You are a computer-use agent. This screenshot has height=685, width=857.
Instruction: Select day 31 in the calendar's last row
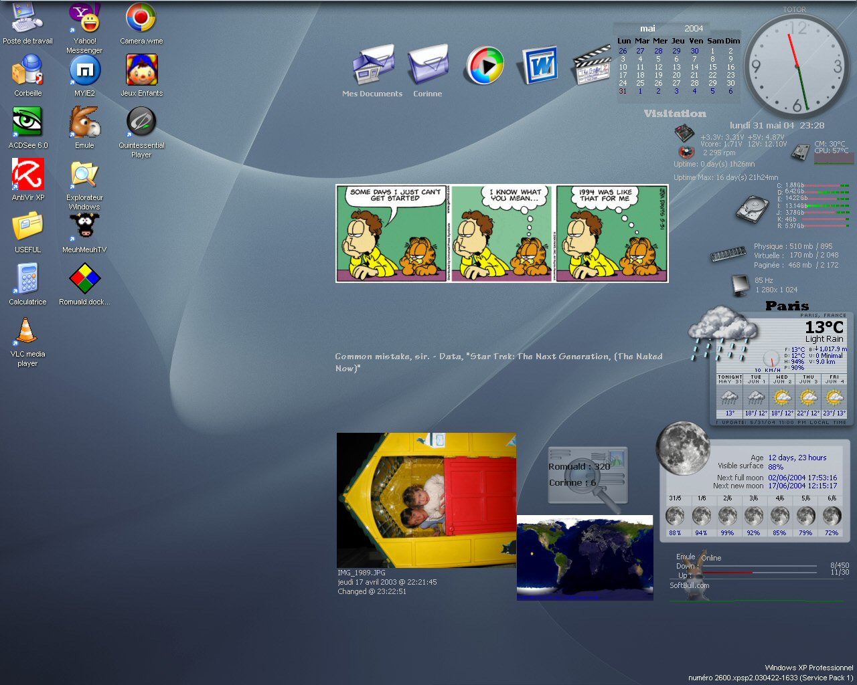[x=623, y=92]
